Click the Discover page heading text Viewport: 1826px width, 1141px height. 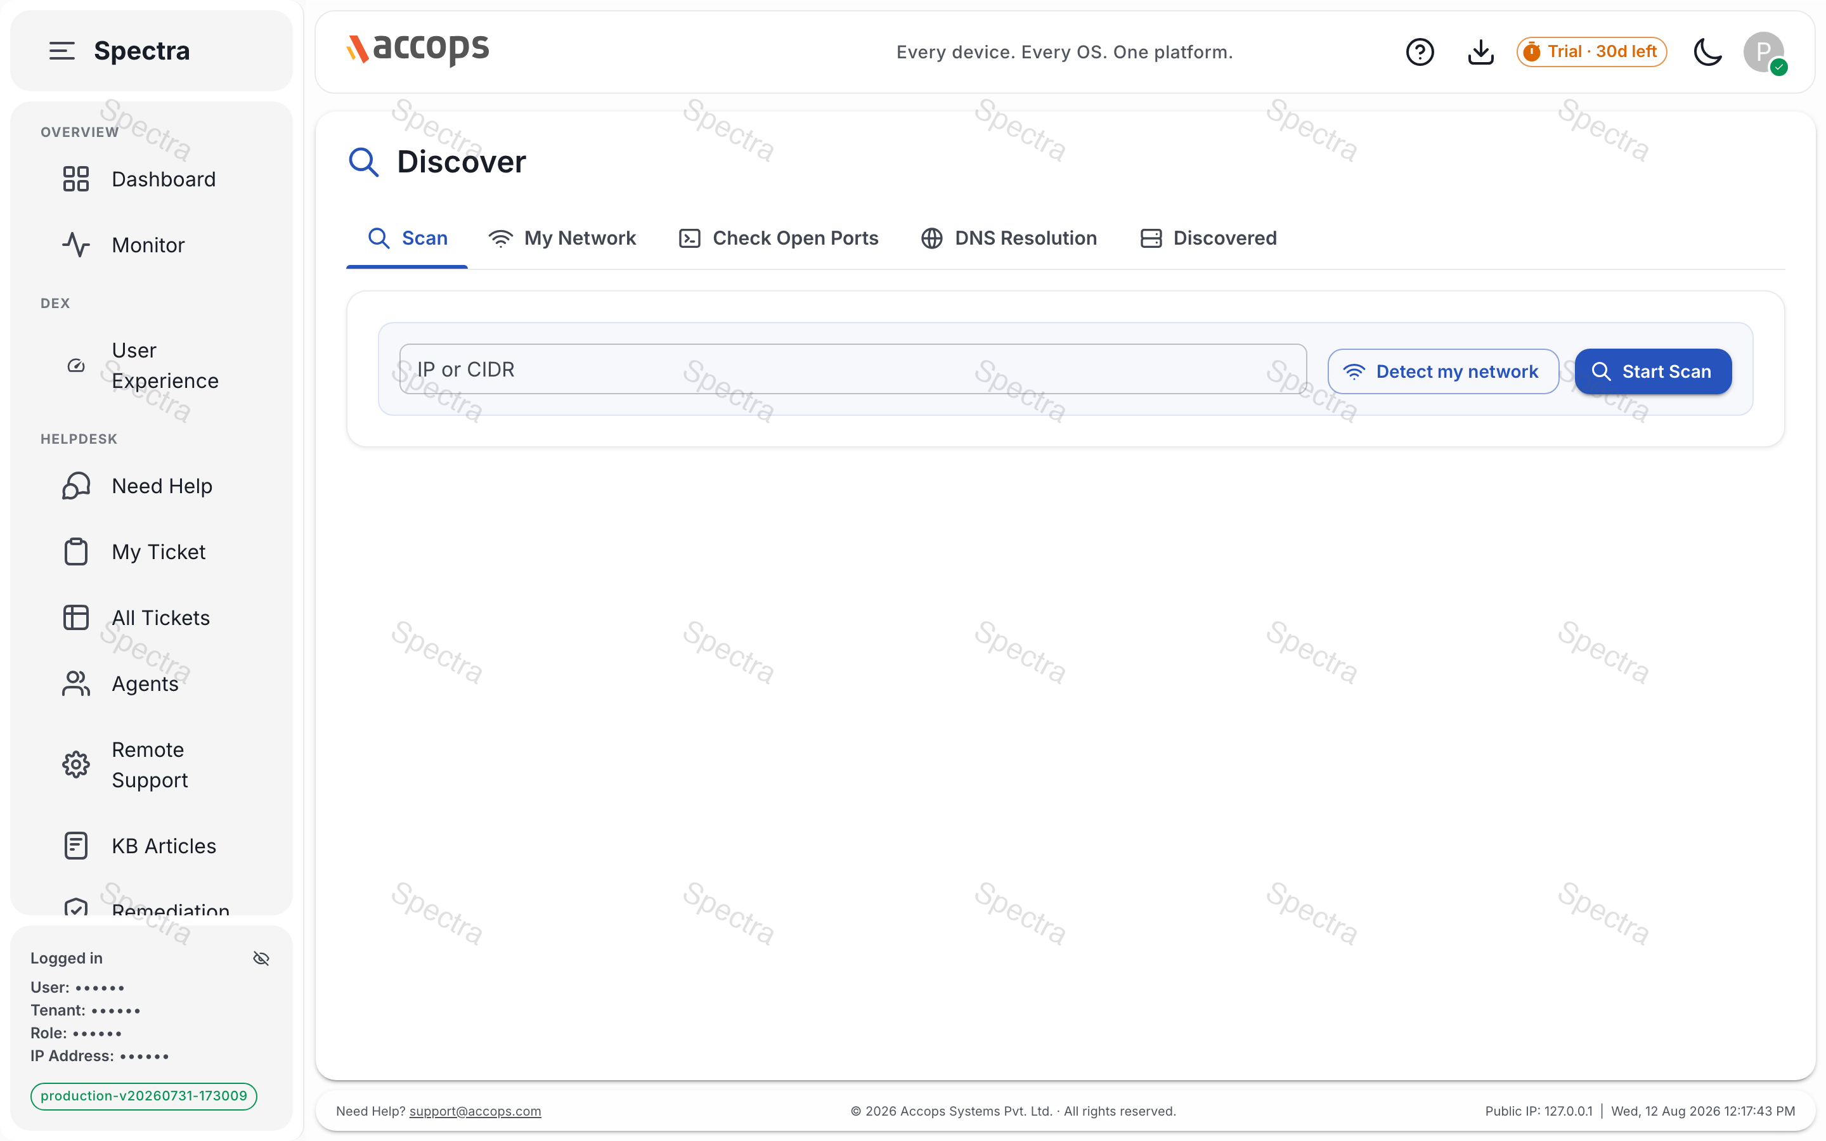point(461,162)
